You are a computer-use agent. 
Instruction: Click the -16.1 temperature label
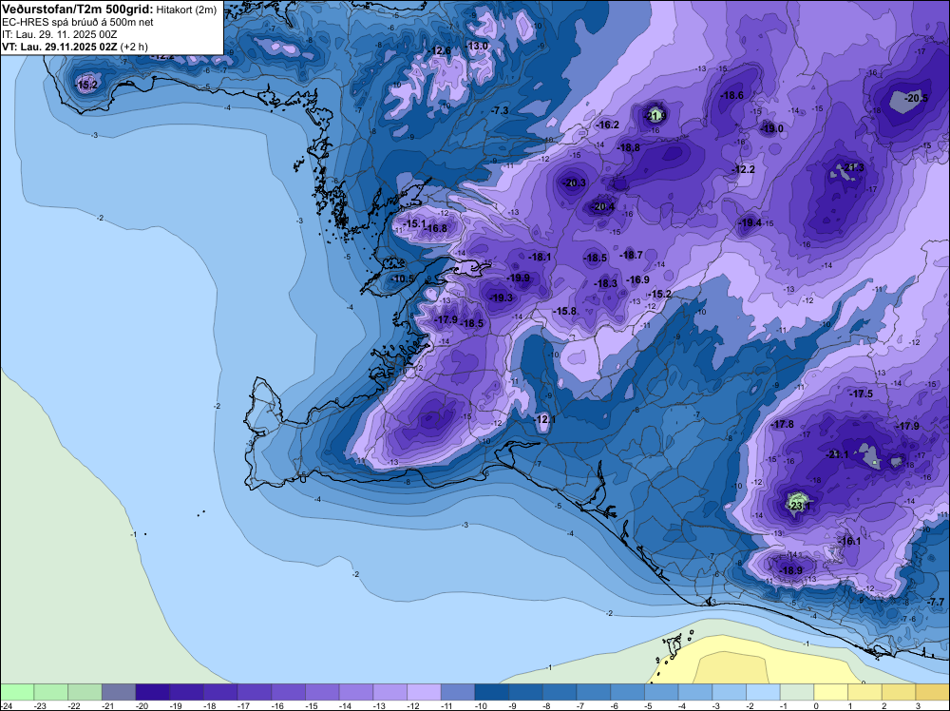[849, 541]
